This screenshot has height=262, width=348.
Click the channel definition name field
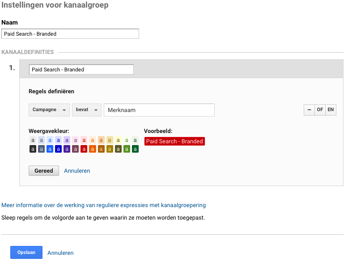pyautogui.click(x=81, y=70)
